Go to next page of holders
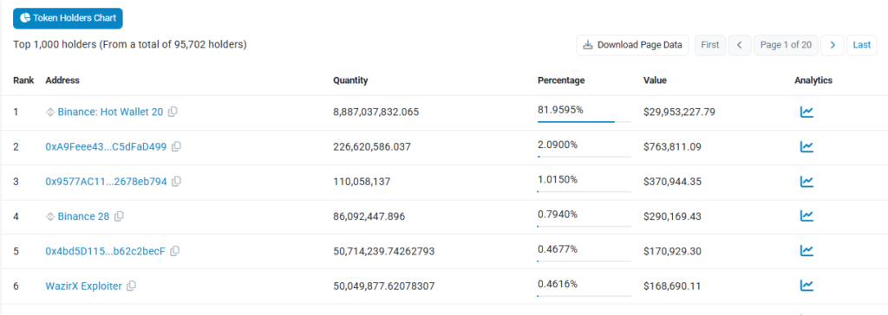The width and height of the screenshot is (888, 315). coord(832,45)
